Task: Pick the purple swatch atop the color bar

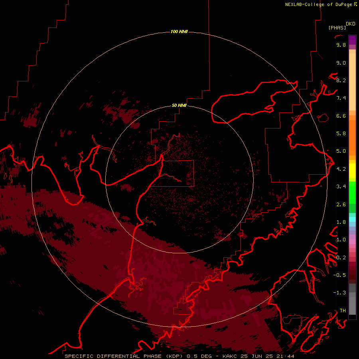Action: [352, 40]
